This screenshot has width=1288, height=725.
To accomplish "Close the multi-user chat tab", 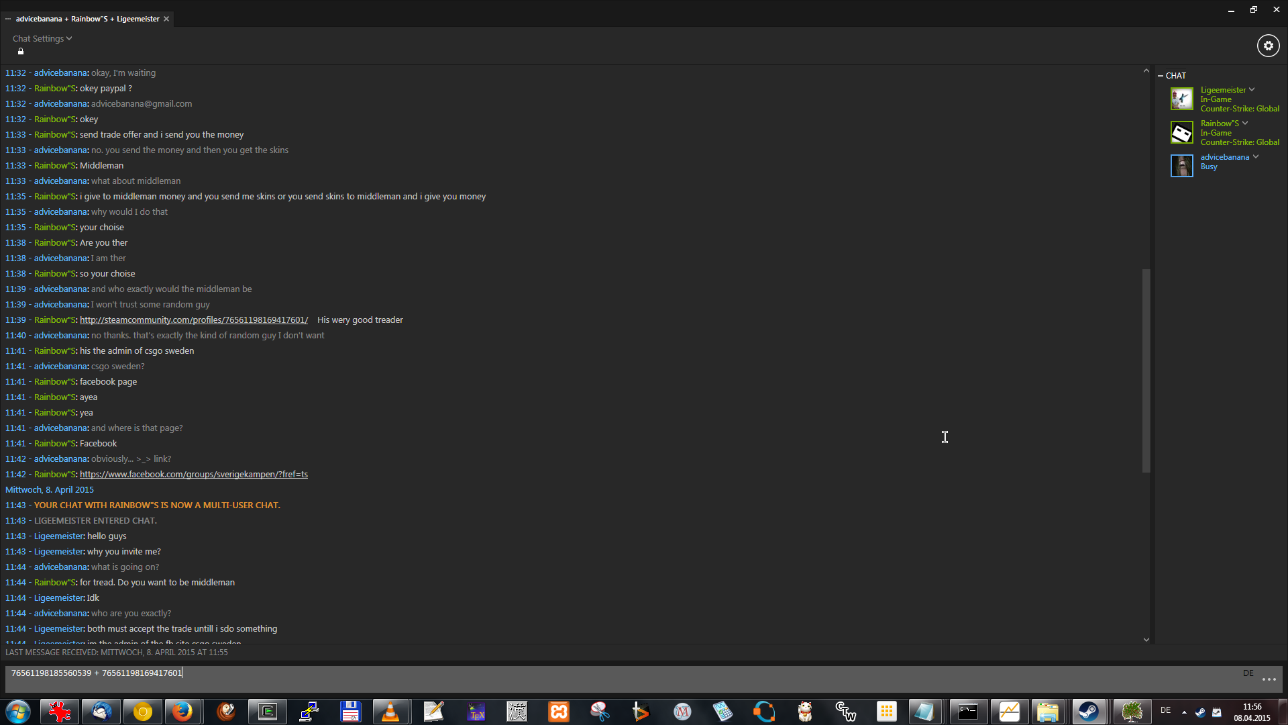I will click(166, 19).
